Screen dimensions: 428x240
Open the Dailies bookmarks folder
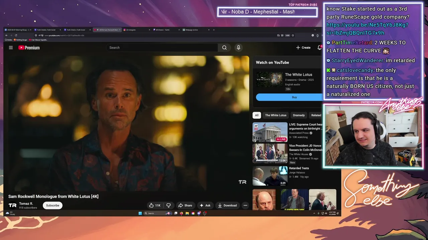[8, 40]
